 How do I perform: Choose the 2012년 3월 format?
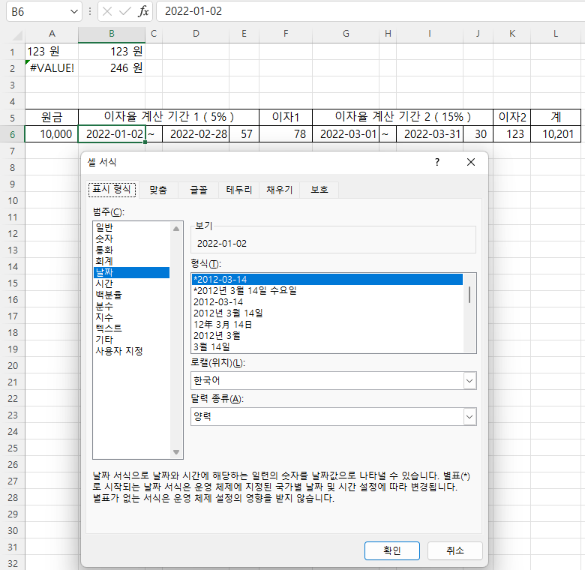click(x=327, y=335)
